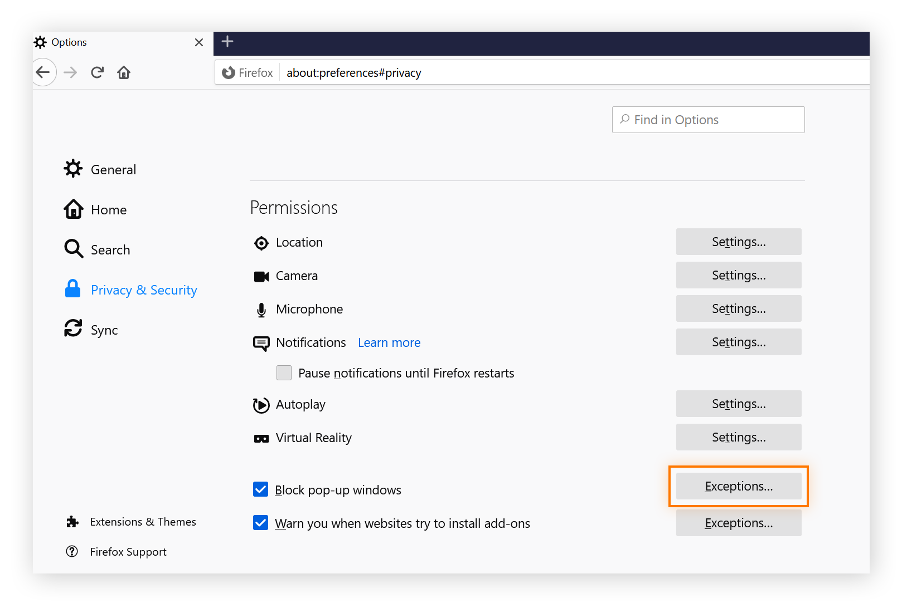Click the Location target icon
The width and height of the screenshot is (902, 608).
261,243
